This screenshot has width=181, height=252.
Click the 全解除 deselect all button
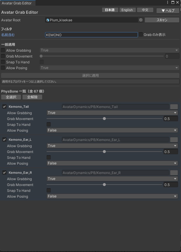click(32, 97)
